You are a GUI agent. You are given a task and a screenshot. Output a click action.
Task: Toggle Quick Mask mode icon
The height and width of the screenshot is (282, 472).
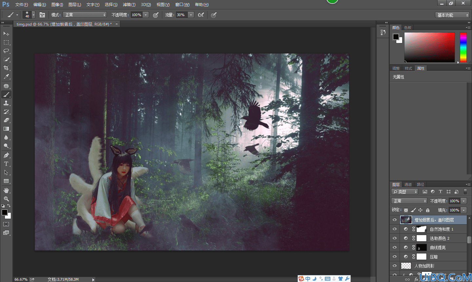[6, 224]
